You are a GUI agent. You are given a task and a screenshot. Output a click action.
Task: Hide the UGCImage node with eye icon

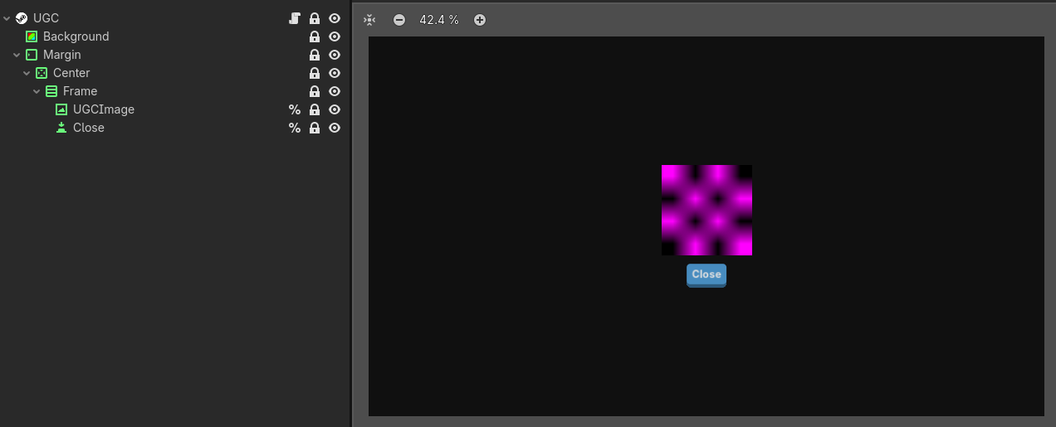pyautogui.click(x=335, y=109)
